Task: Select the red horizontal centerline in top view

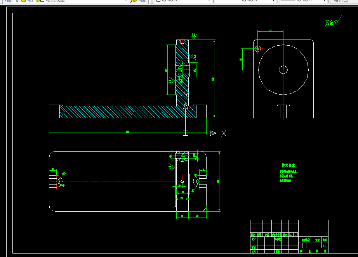Action: pyautogui.click(x=128, y=181)
